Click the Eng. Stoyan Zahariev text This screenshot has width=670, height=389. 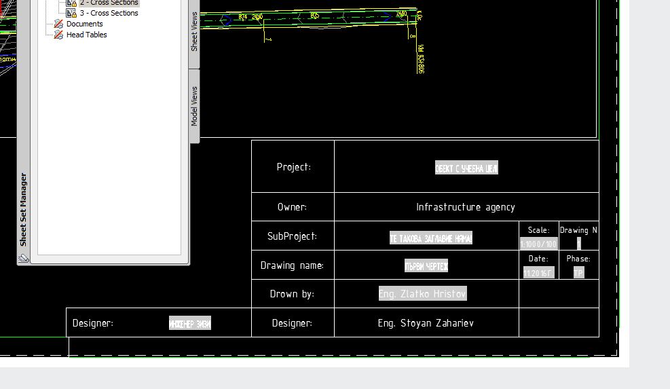[426, 323]
